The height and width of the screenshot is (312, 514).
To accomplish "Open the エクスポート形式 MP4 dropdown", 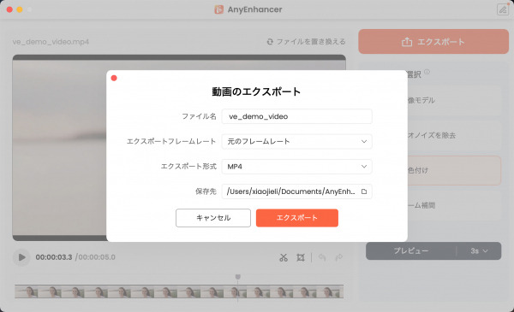I will pos(296,167).
